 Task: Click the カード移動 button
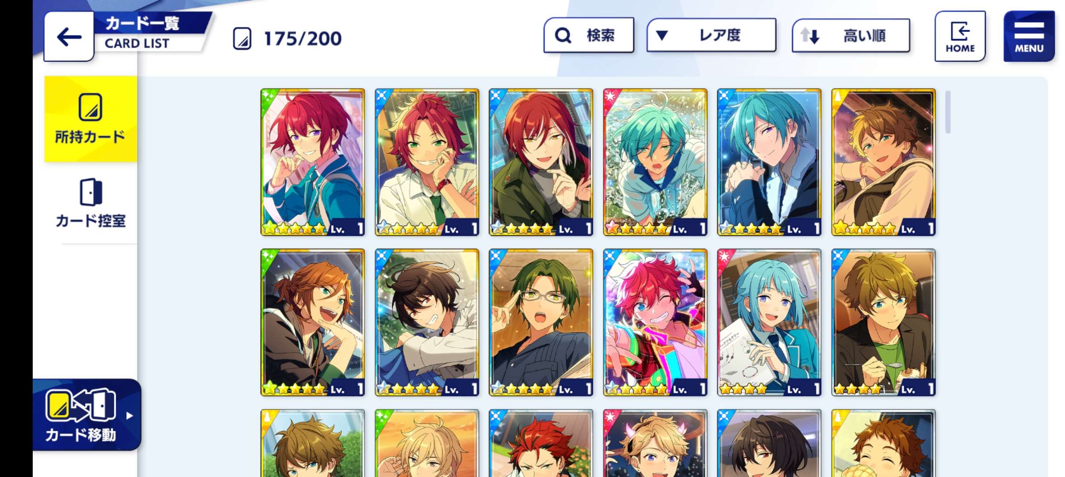87,415
